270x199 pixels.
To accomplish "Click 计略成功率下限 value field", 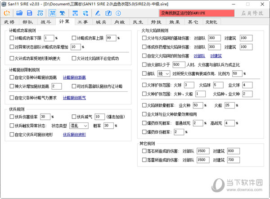I will tap(49, 38).
